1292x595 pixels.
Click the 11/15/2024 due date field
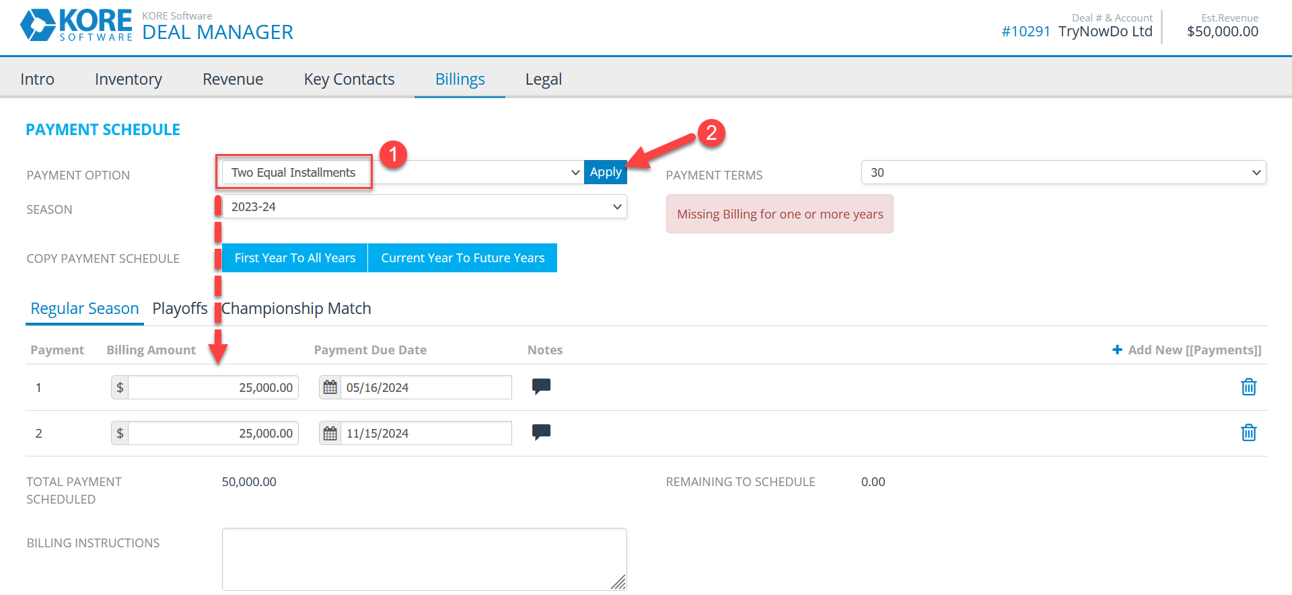click(426, 433)
